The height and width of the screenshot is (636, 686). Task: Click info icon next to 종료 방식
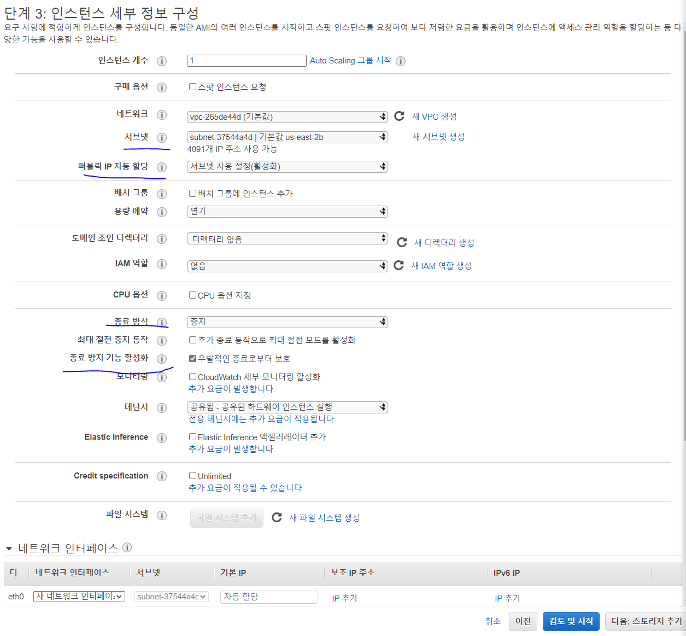[162, 323]
